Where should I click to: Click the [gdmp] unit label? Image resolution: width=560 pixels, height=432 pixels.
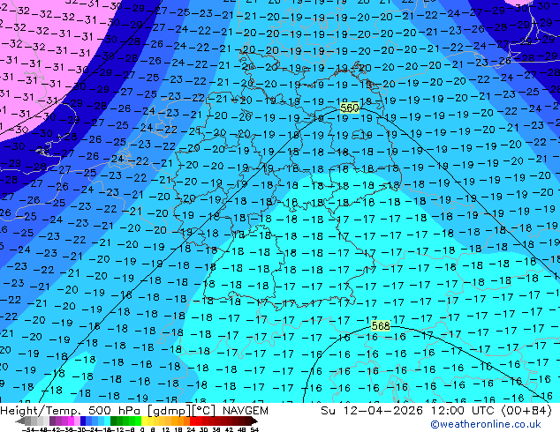click(x=169, y=411)
